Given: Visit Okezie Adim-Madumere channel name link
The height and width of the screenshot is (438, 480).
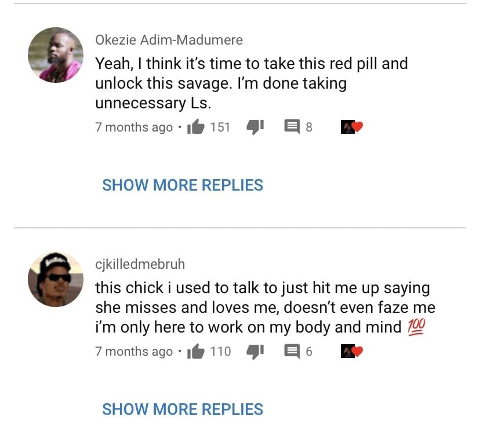Looking at the screenshot, I should 169,40.
